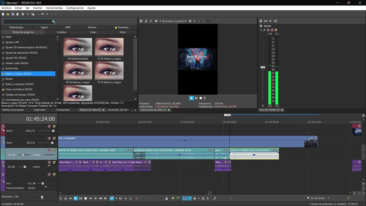Viewport: 366px width, 206px height.
Task: Solo the 0,0 dB audio track
Action: pos(54,162)
